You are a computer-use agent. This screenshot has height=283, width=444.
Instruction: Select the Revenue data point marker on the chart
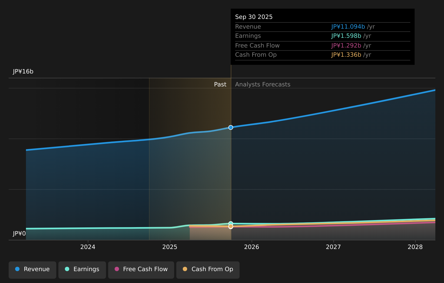231,127
